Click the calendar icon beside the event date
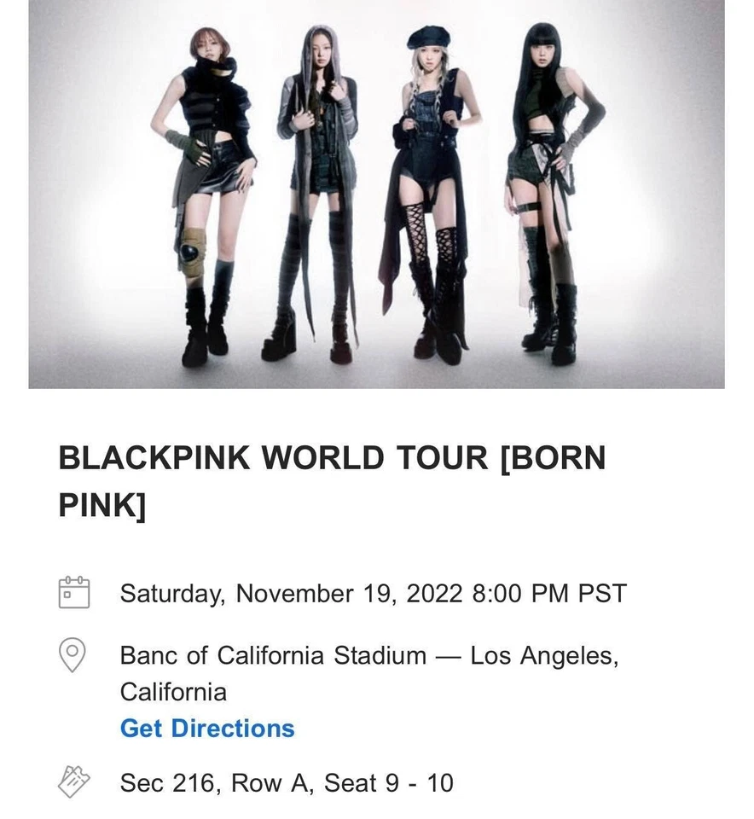This screenshot has height=819, width=754. (75, 592)
